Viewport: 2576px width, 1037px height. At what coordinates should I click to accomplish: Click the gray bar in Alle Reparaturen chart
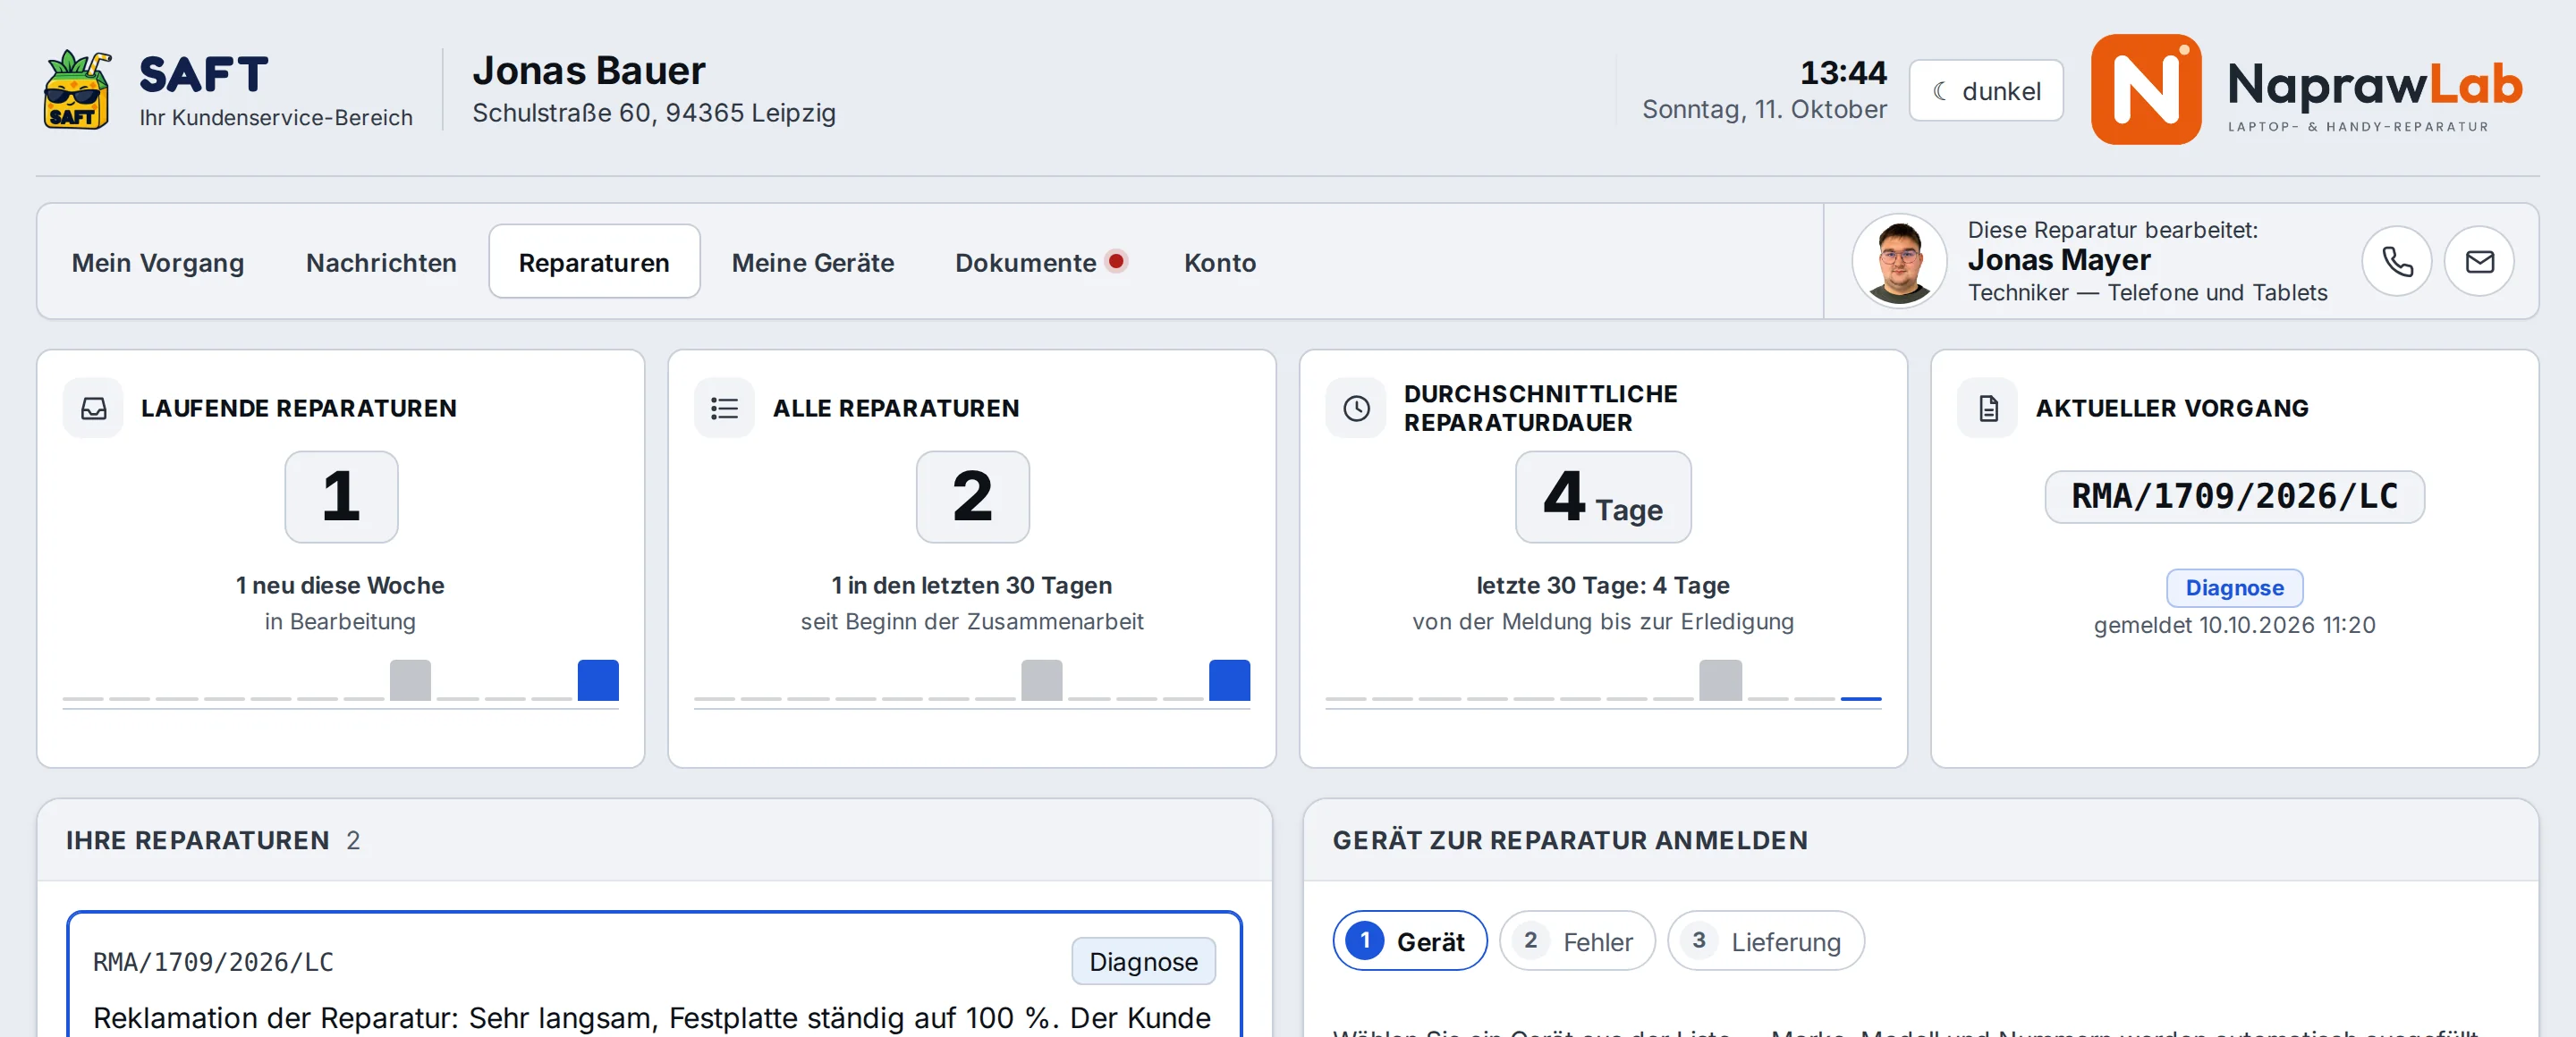point(1041,680)
